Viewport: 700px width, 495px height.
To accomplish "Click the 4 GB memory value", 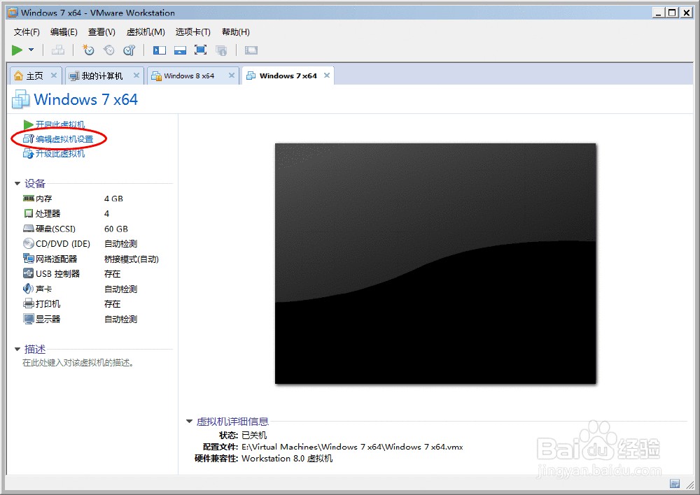I will tap(113, 199).
